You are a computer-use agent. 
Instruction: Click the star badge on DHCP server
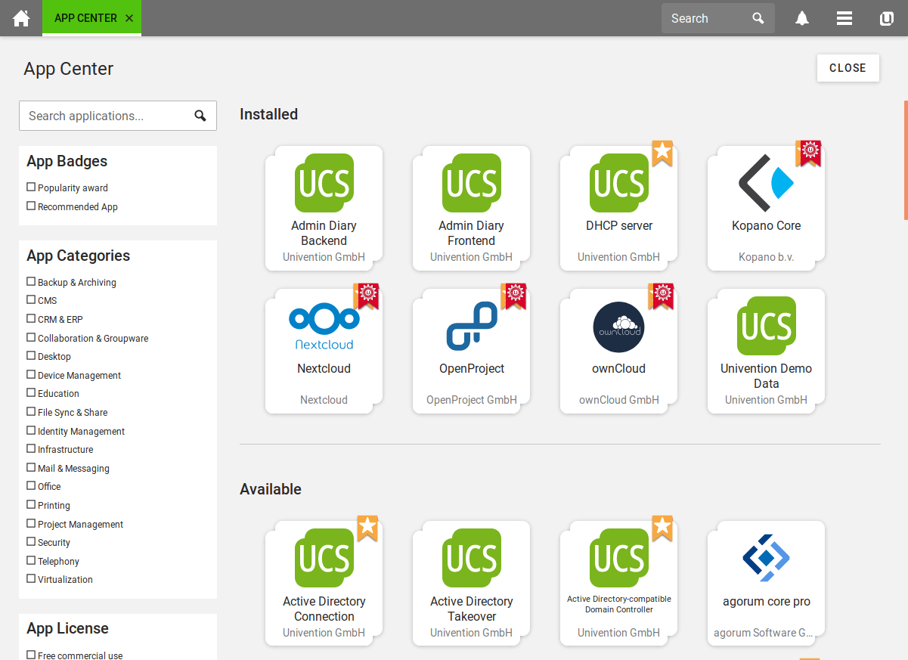[662, 153]
